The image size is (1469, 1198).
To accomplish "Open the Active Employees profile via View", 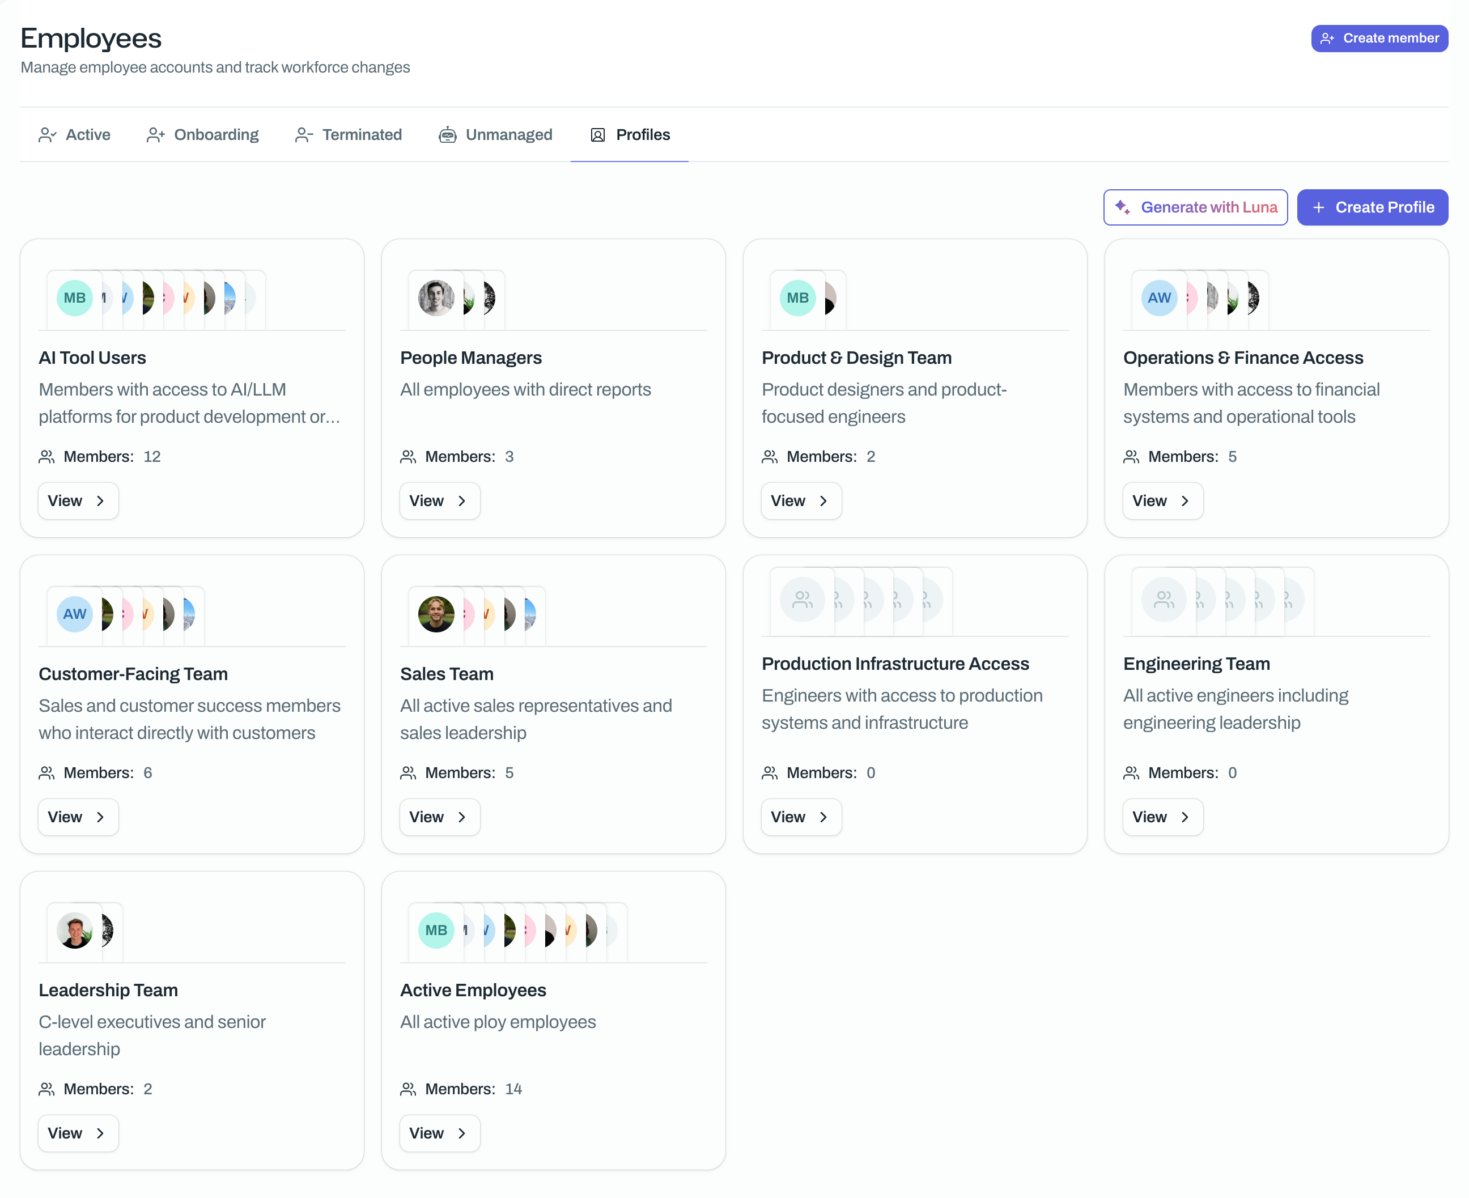I will point(440,1133).
